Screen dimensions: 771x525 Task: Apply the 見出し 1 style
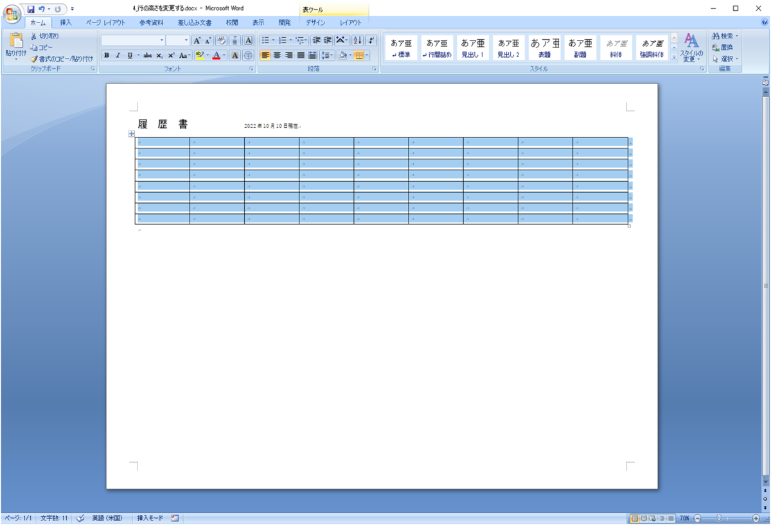472,48
